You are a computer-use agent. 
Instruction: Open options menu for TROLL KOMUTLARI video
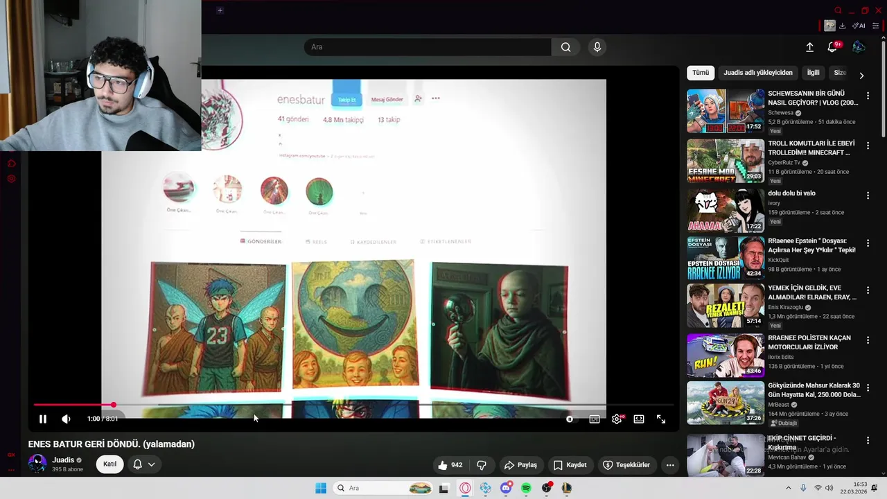(x=868, y=146)
